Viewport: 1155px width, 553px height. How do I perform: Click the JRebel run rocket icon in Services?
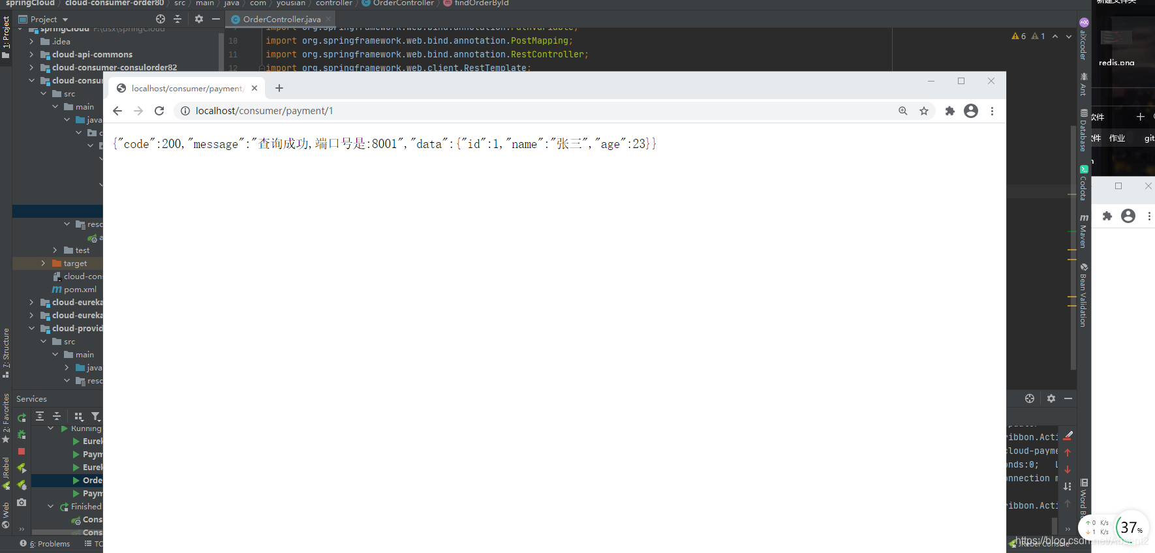tap(22, 468)
